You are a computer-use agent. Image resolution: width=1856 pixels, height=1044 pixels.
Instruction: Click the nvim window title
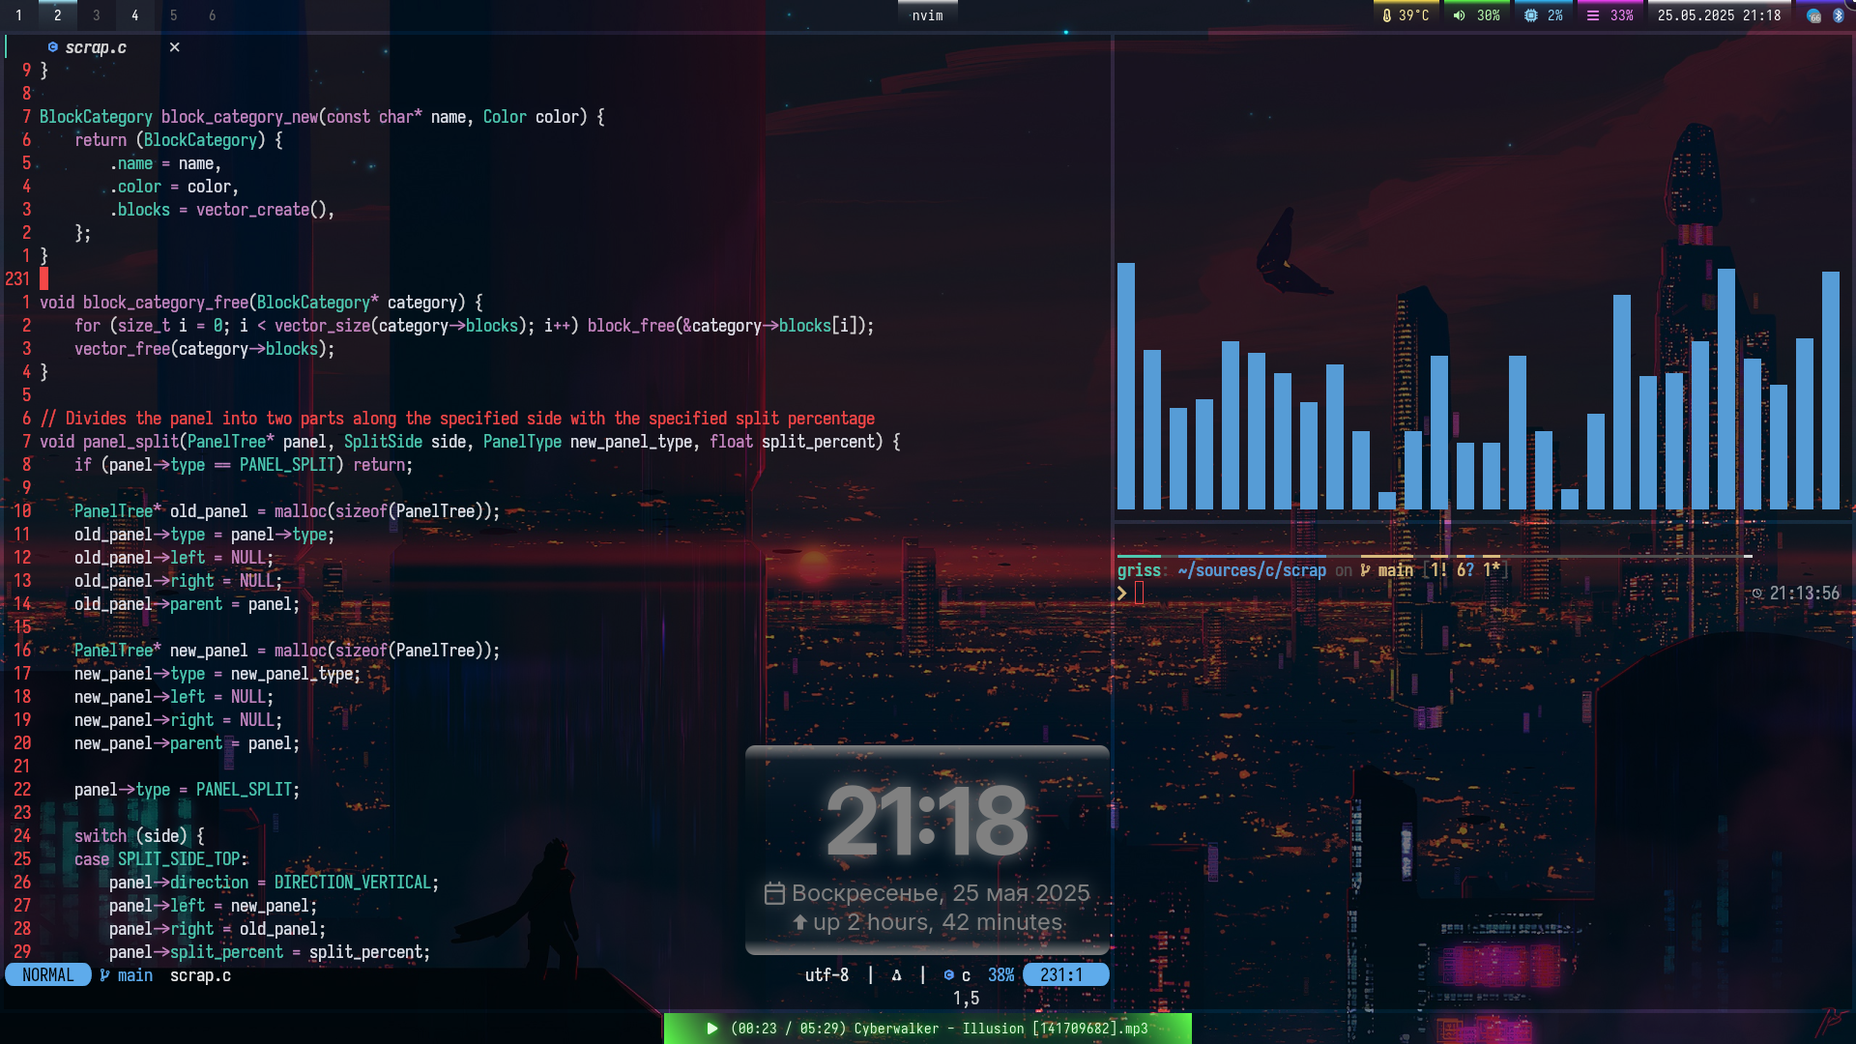pyautogui.click(x=927, y=15)
